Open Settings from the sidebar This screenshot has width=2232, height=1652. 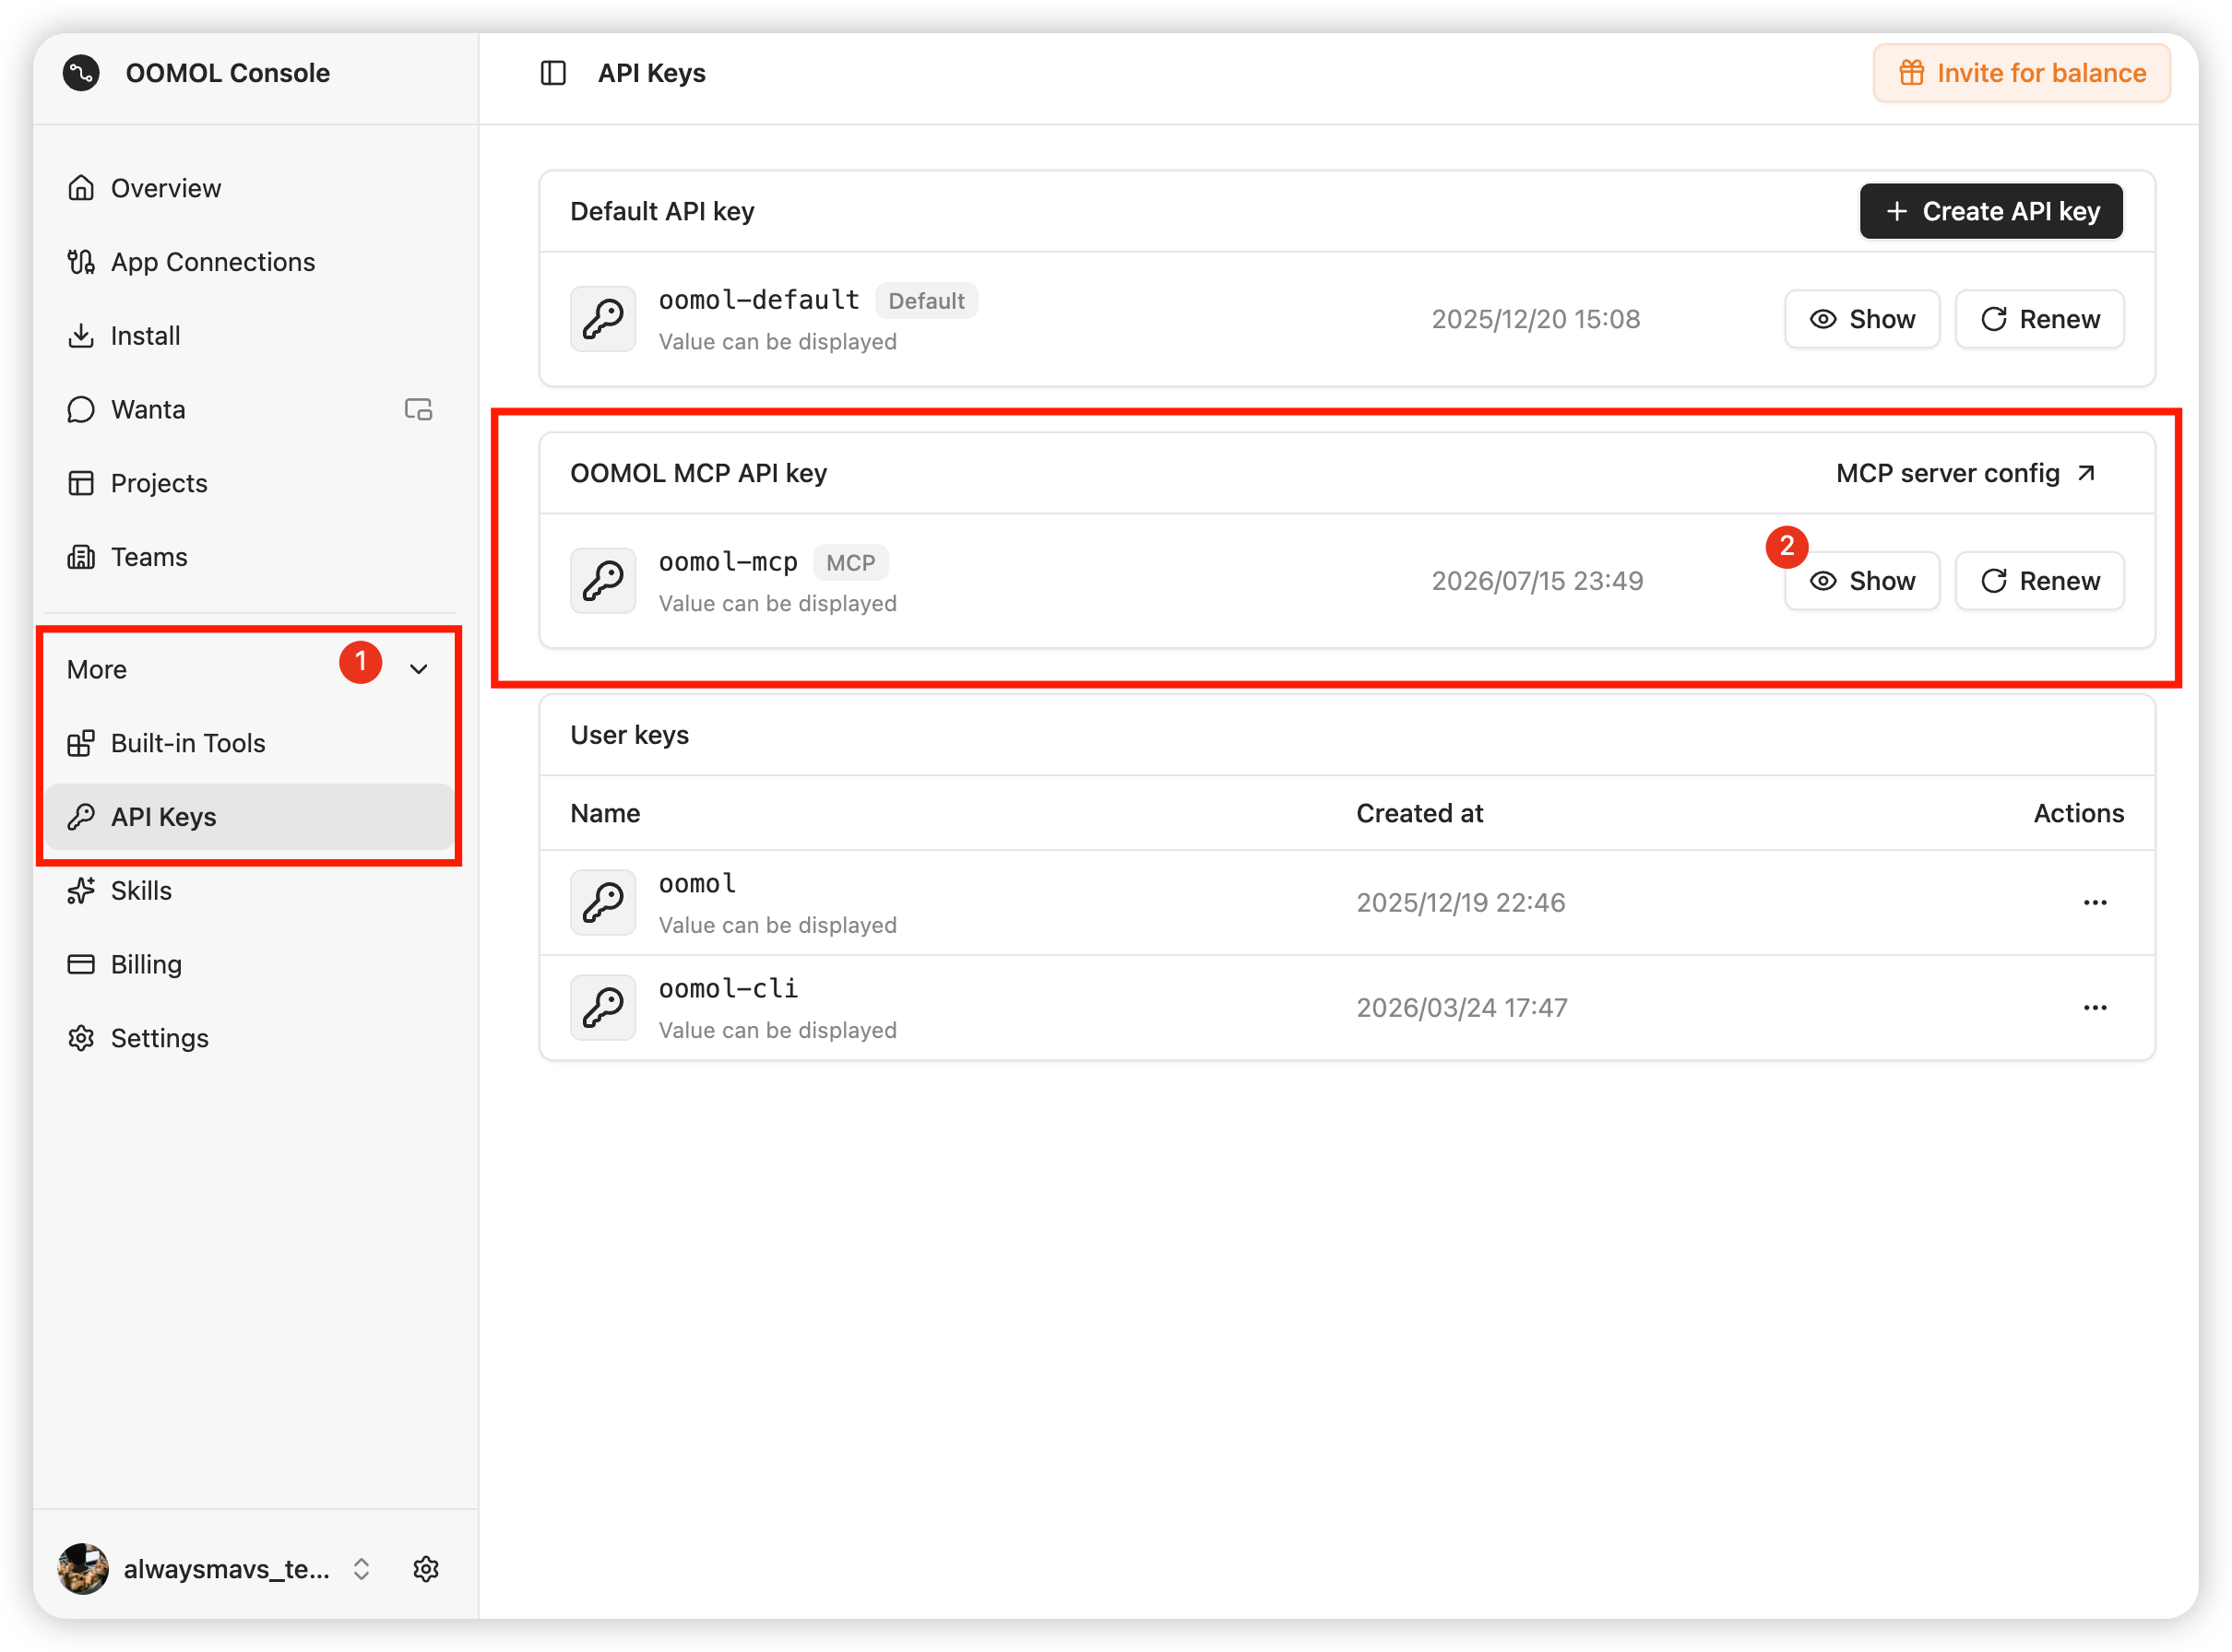click(x=250, y=1040)
